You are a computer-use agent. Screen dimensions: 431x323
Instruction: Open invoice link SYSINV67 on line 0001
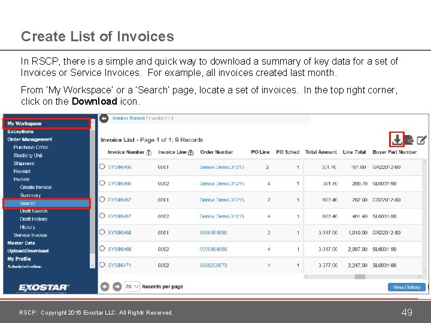pyautogui.click(x=119, y=200)
